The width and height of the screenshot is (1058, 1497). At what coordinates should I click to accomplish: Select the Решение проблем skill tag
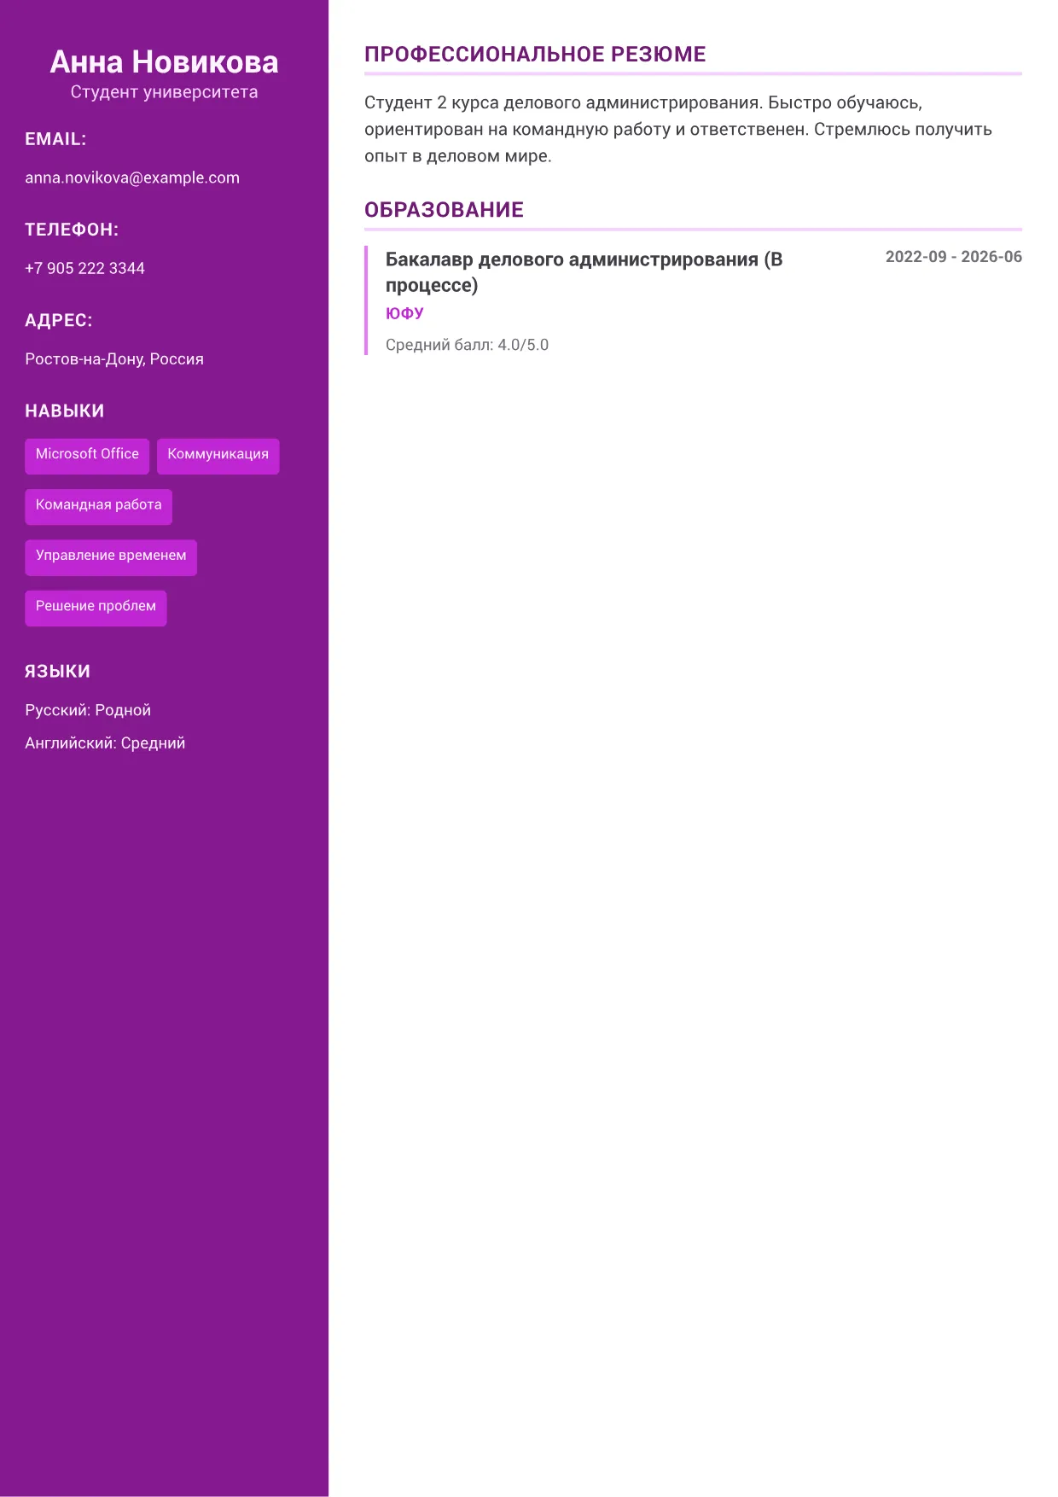click(x=96, y=607)
